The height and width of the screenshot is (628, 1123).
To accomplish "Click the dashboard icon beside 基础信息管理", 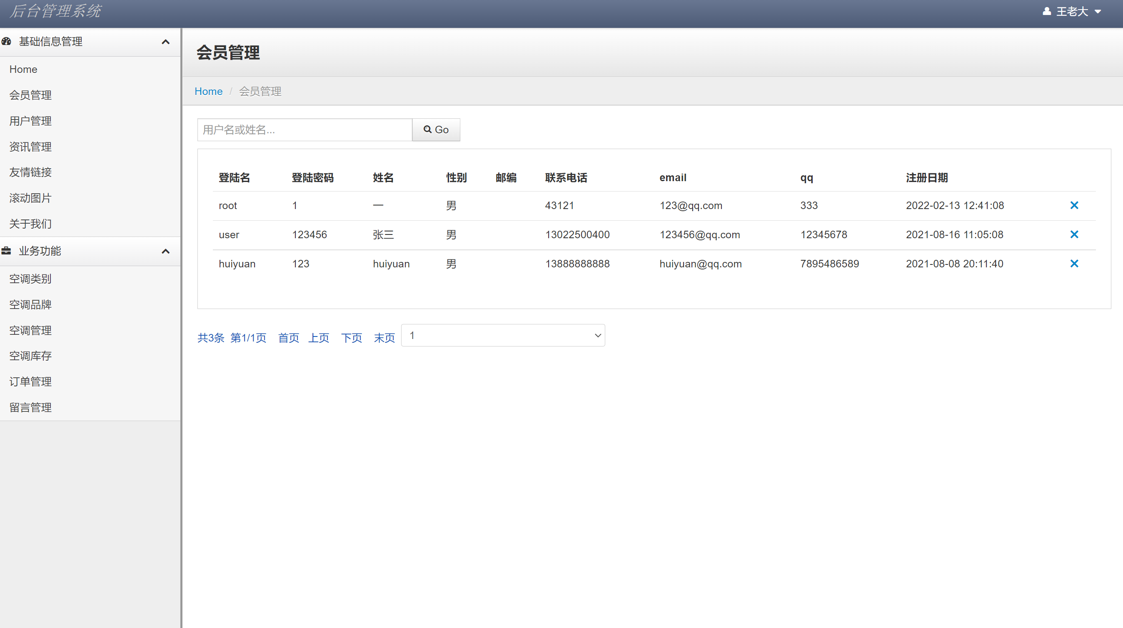I will point(6,41).
